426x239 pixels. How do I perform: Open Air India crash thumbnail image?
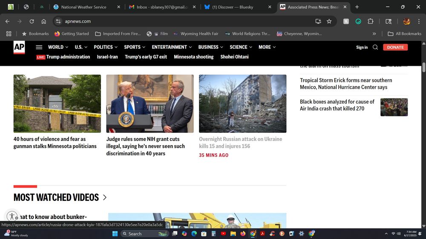(394, 107)
